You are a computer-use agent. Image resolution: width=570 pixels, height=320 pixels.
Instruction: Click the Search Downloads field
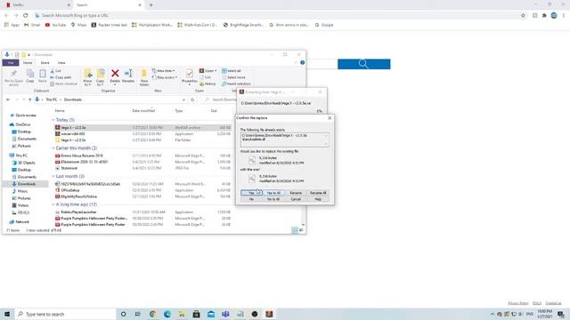point(220,100)
